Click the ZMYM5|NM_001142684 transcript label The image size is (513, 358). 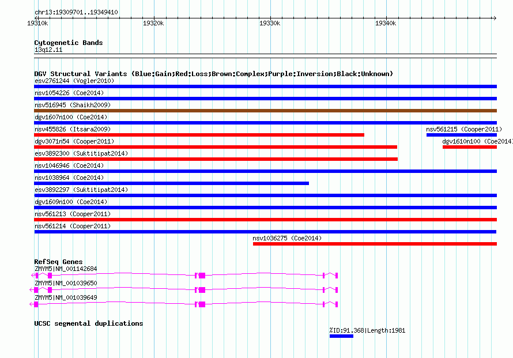66,269
